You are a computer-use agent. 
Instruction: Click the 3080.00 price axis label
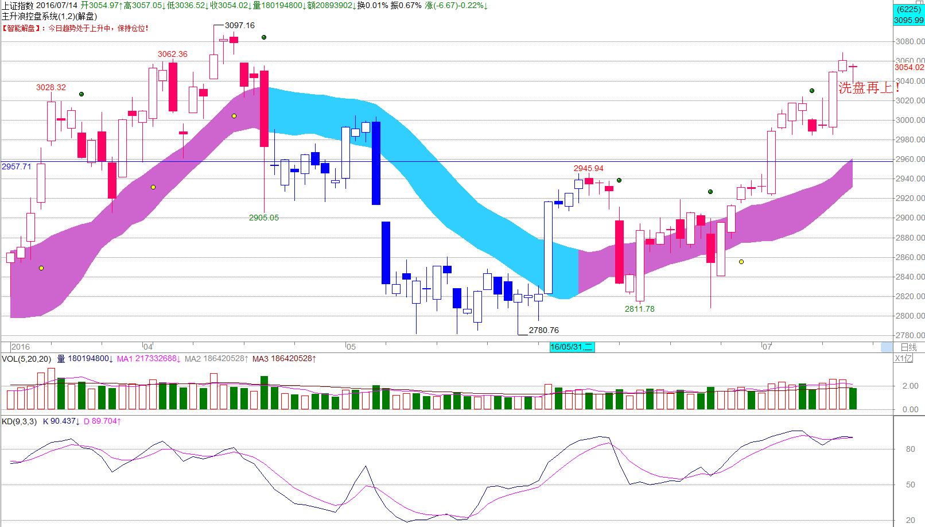click(910, 41)
